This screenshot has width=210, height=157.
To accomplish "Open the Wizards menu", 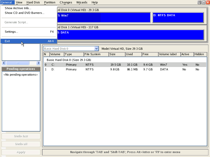I will point(82,2).
